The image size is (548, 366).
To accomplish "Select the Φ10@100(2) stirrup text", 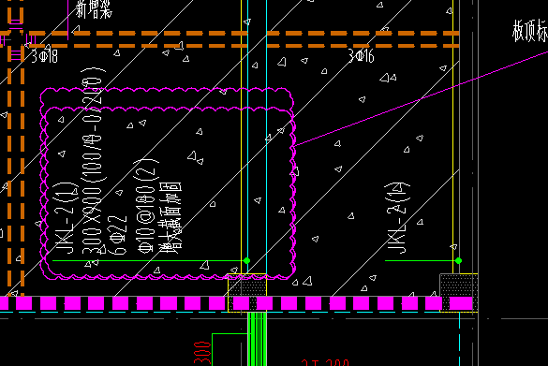I will coord(146,206).
